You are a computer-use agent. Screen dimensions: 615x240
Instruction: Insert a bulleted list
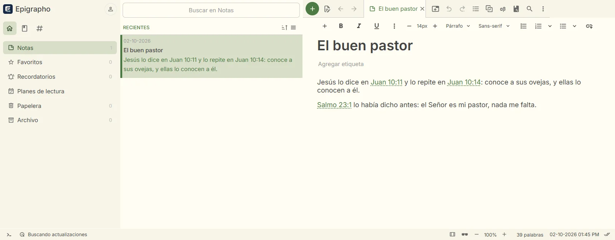[563, 26]
